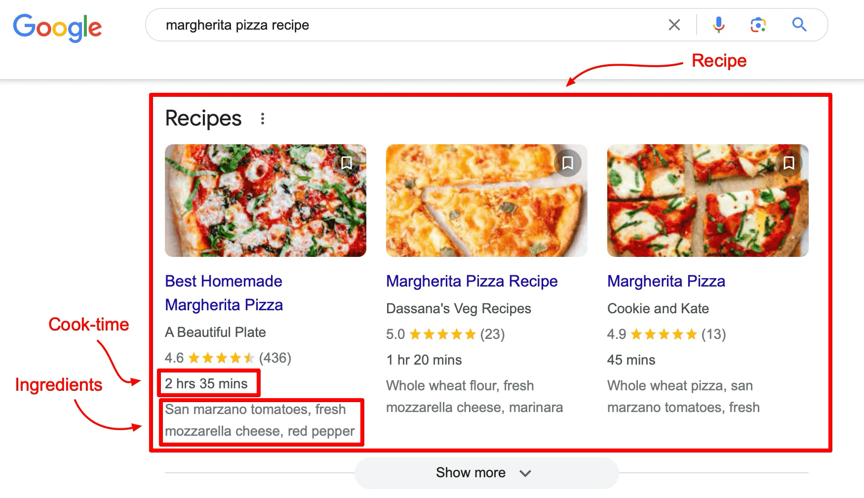This screenshot has height=498, width=864.
Task: Start voice search with the microphone icon
Action: 719,25
